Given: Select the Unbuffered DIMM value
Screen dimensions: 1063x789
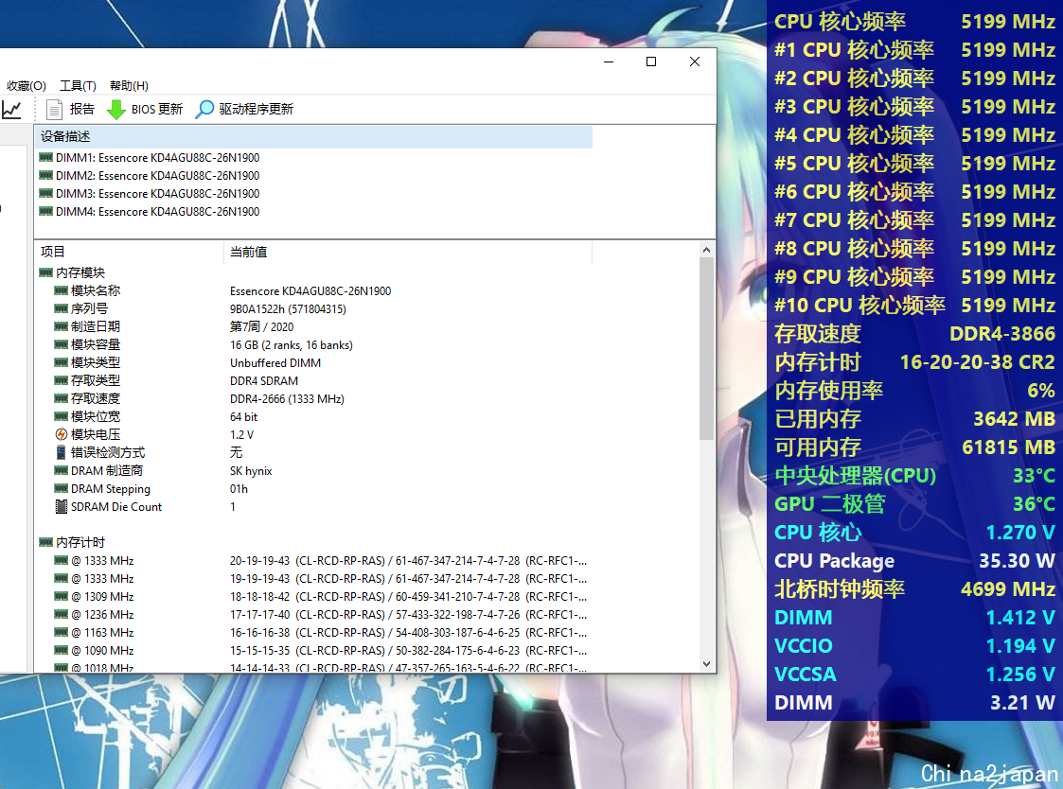Looking at the screenshot, I should [x=275, y=362].
